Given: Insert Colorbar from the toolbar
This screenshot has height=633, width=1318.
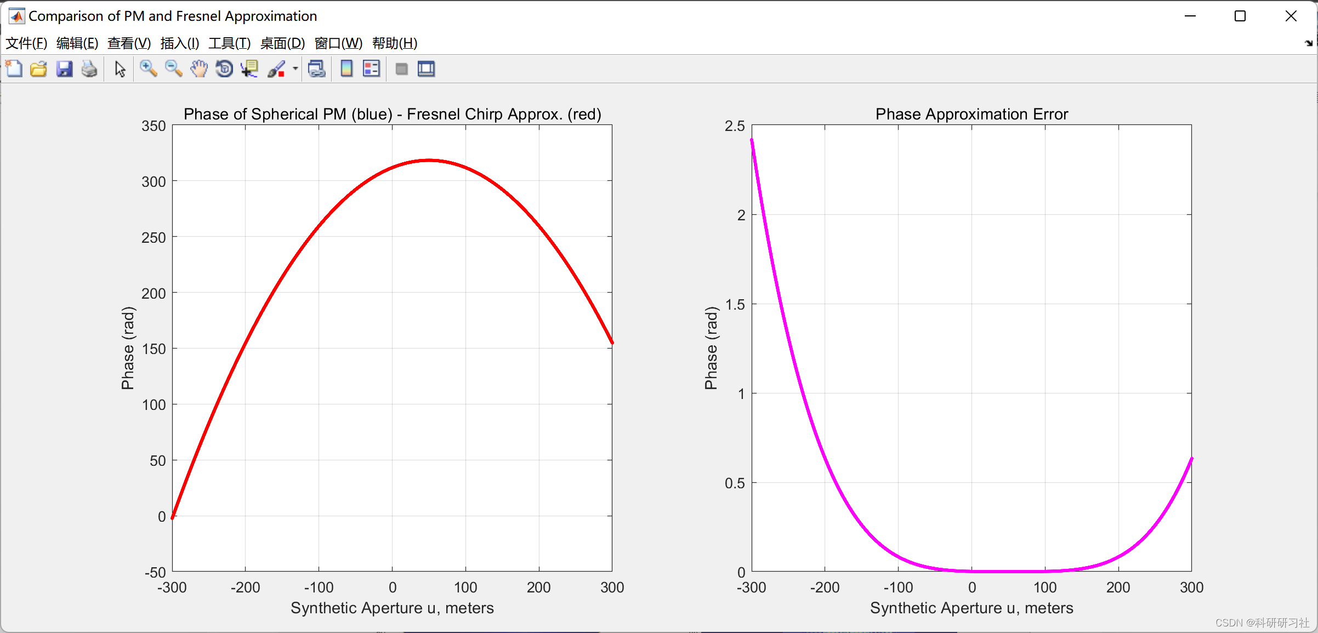Looking at the screenshot, I should [x=346, y=69].
